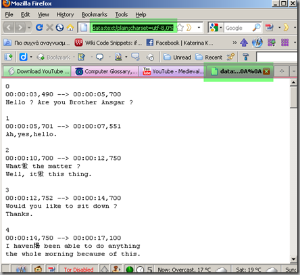Click the blue up arrow toolbar icon
The height and width of the screenshot is (275, 300).
tap(244, 43)
